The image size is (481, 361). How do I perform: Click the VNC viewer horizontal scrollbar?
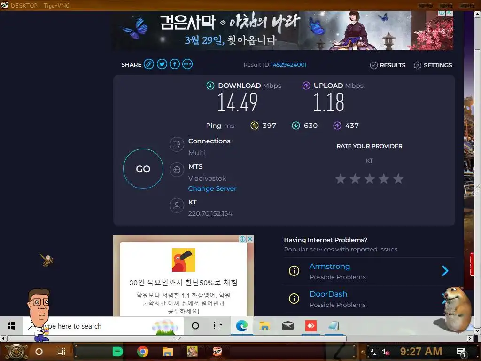177,338
